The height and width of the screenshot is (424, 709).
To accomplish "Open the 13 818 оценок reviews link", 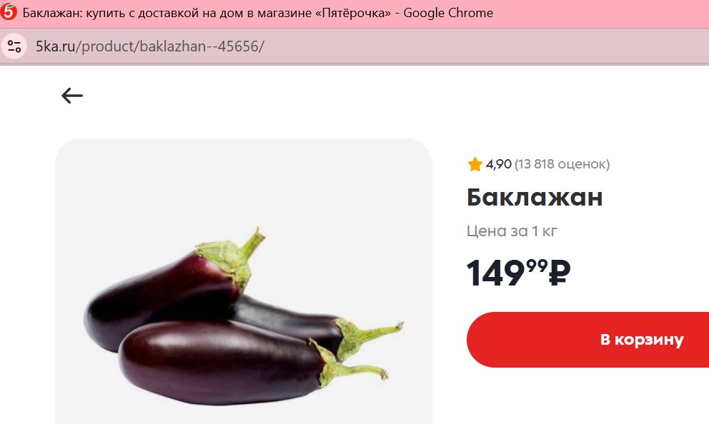I will pyautogui.click(x=562, y=164).
